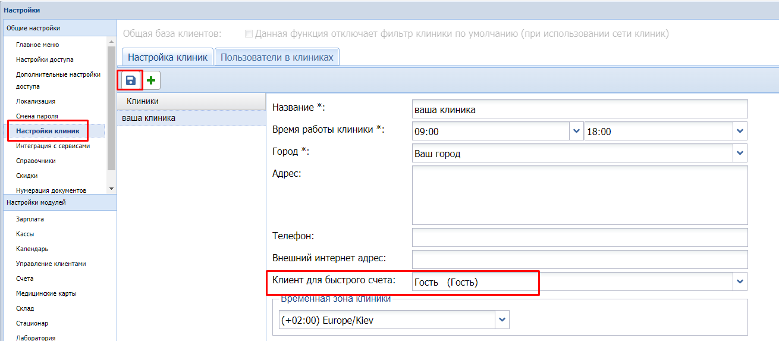This screenshot has height=341, width=779.
Task: Click the 'Название' clinic name field
Action: click(x=579, y=110)
